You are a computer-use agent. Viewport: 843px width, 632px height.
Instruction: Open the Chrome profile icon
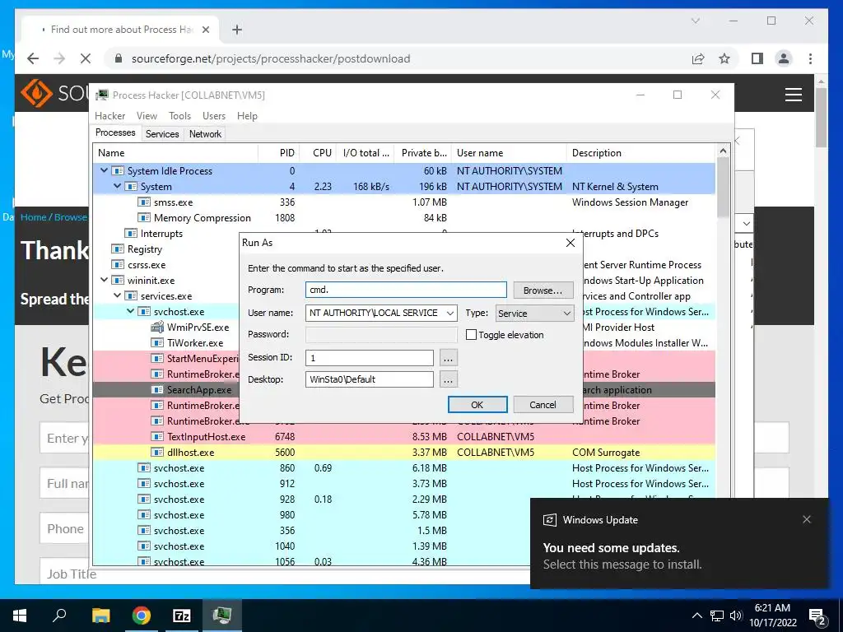click(784, 58)
